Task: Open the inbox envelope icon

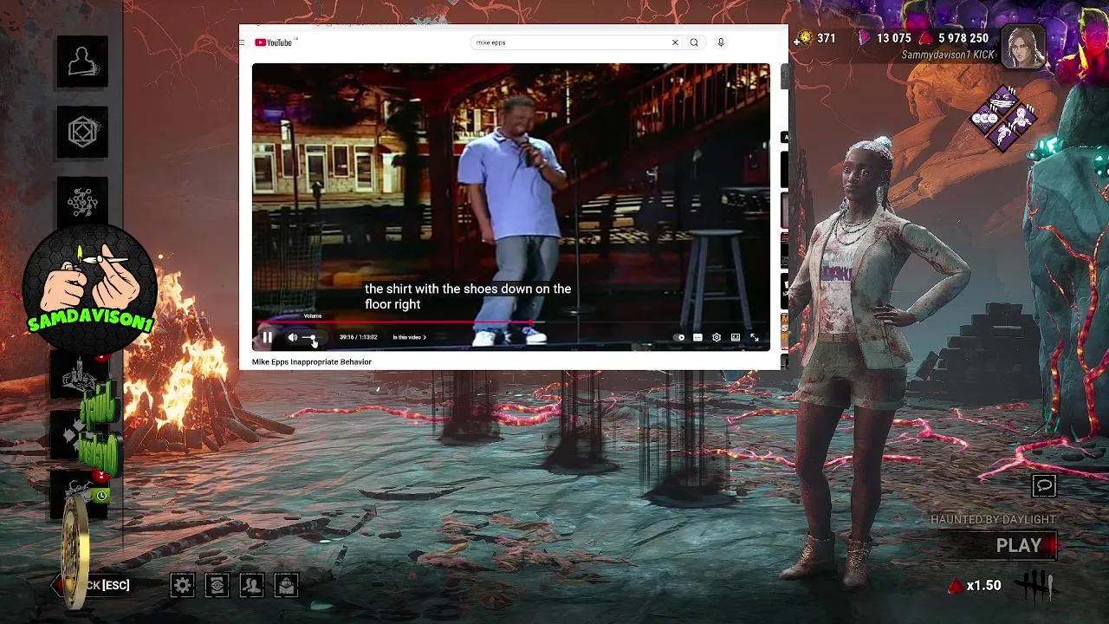Action: click(287, 586)
